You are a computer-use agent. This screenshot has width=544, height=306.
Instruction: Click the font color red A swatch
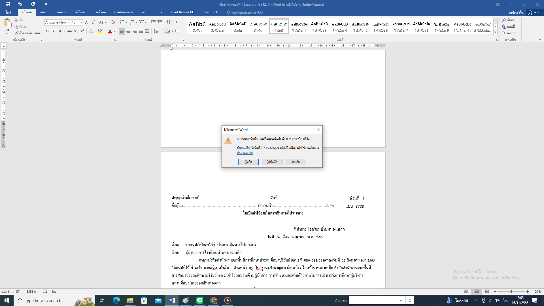(x=110, y=31)
